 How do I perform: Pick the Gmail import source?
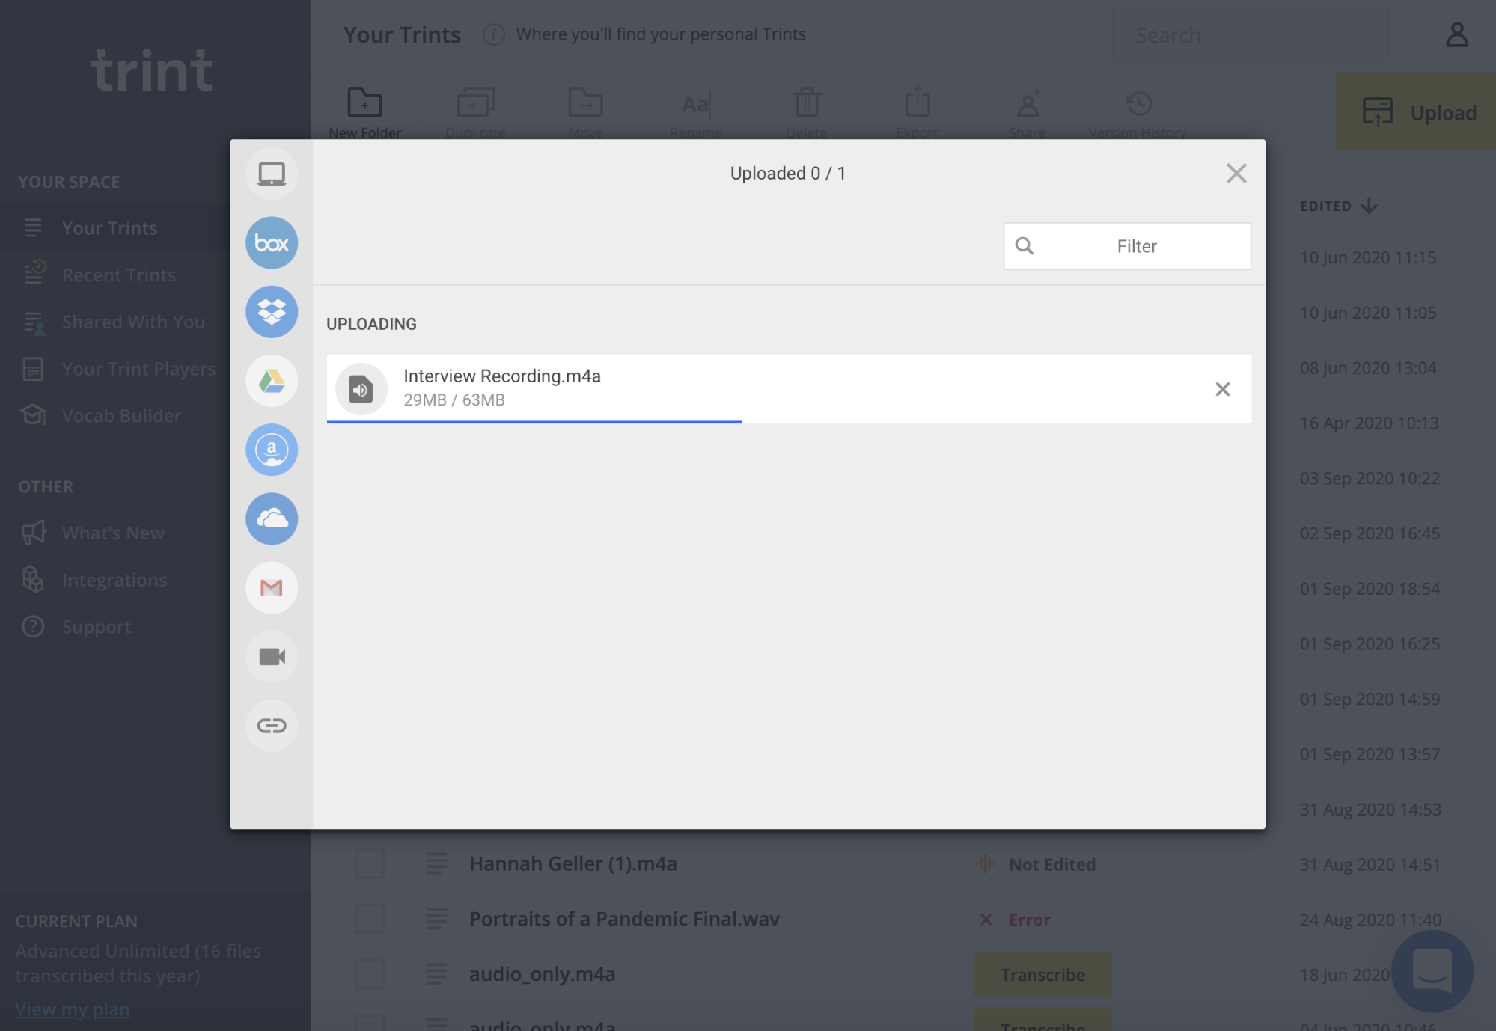271,588
